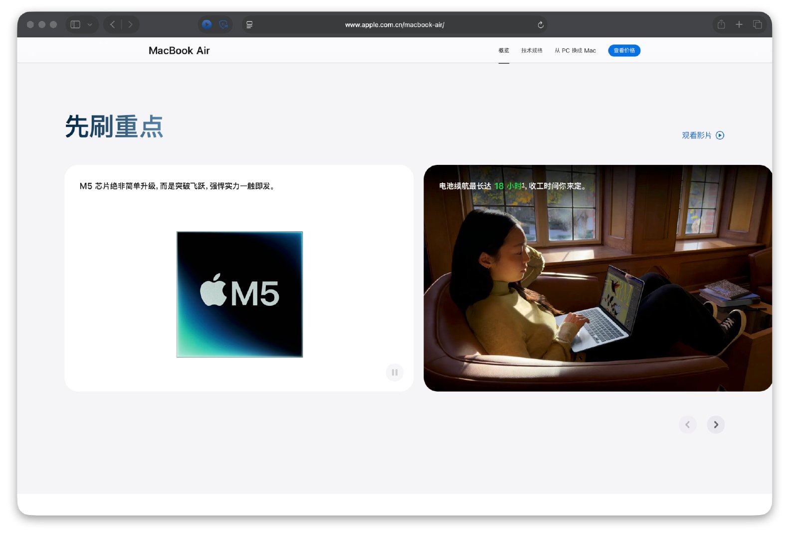Click the 电池续航最长达 18 小时 caption

click(513, 186)
